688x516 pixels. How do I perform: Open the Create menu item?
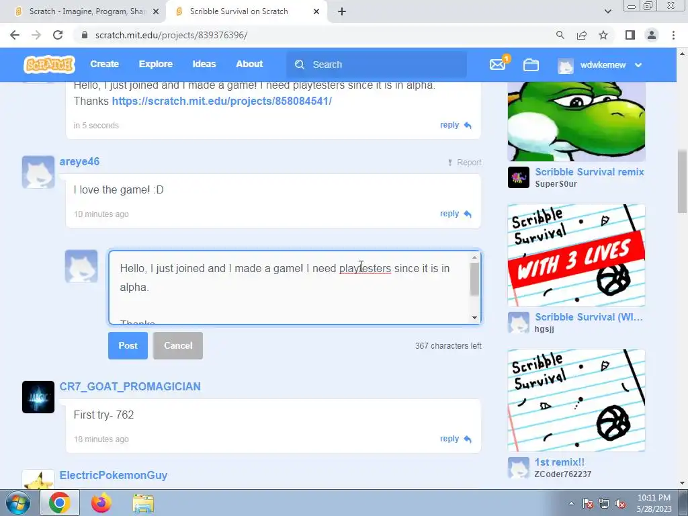104,64
